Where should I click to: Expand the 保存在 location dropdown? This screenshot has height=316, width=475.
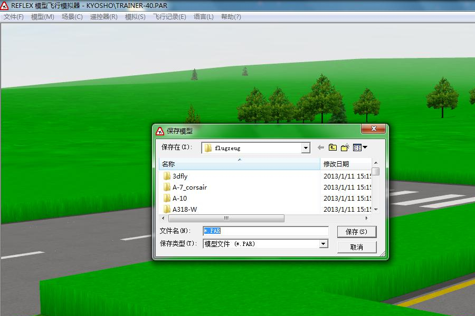[306, 148]
